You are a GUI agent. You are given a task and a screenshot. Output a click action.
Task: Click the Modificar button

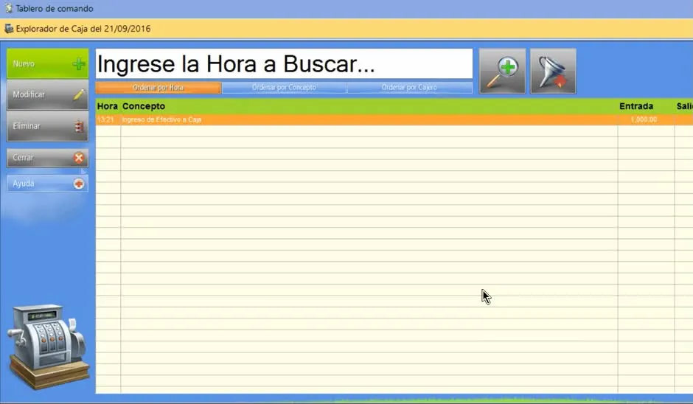(47, 94)
